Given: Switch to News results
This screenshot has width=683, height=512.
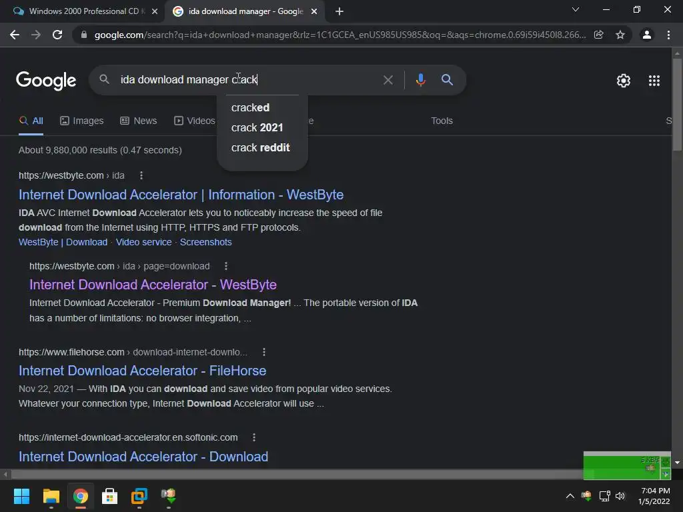Looking at the screenshot, I should pos(139,121).
